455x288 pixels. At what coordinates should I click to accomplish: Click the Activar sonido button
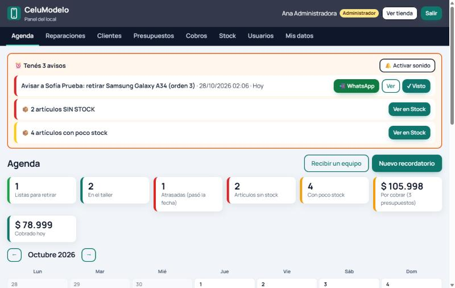[407, 65]
